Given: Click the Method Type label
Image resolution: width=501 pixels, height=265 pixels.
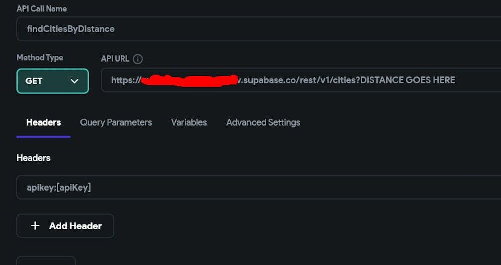Looking at the screenshot, I should 40,58.
